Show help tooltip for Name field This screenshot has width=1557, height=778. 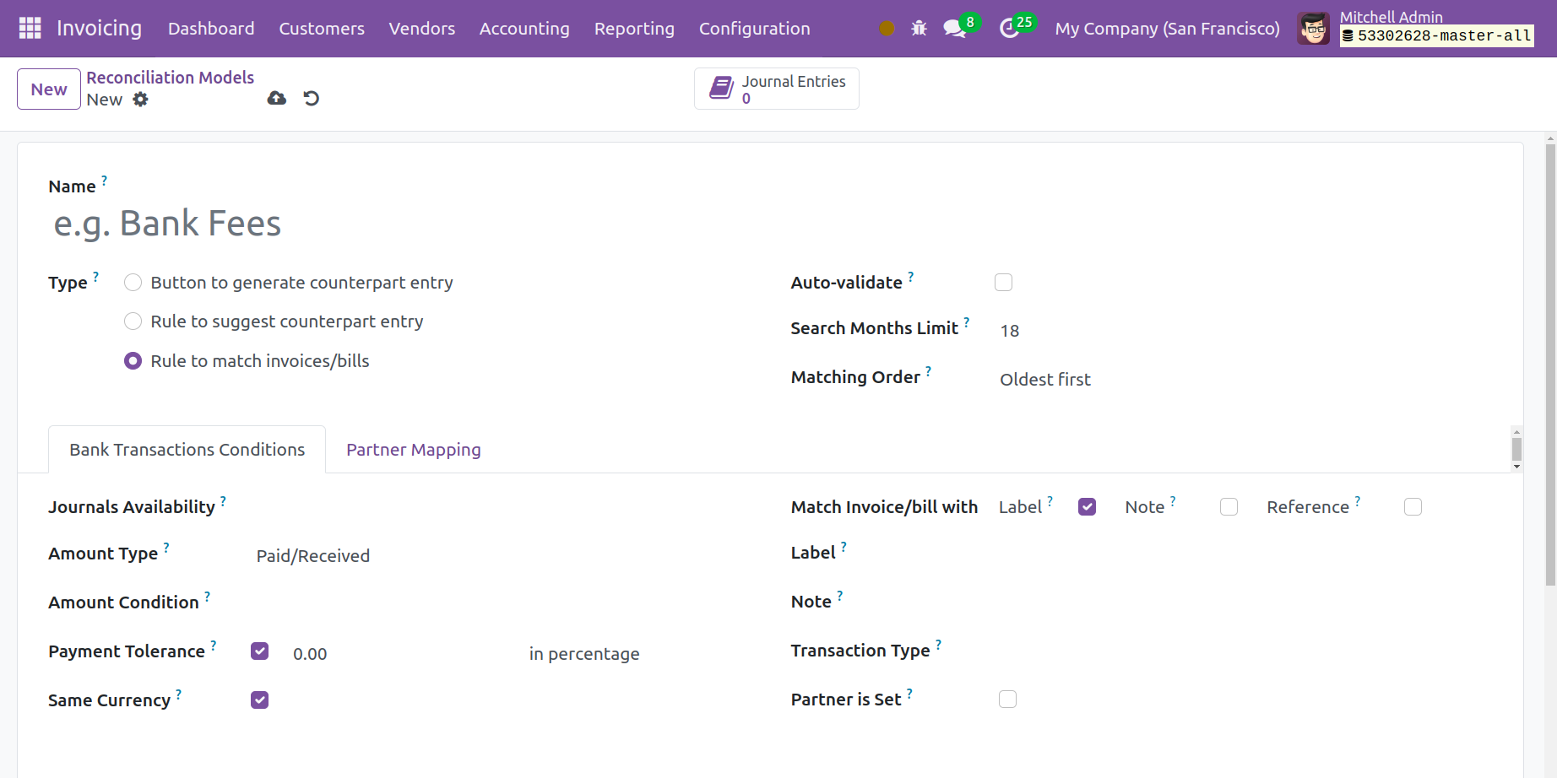click(104, 180)
